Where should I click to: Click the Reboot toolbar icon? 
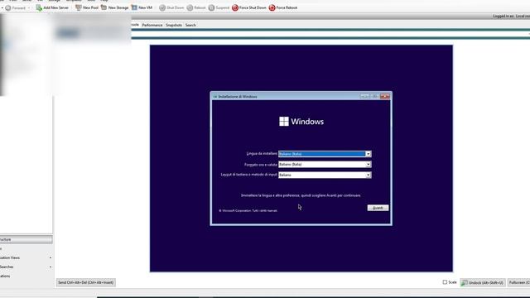click(190, 7)
